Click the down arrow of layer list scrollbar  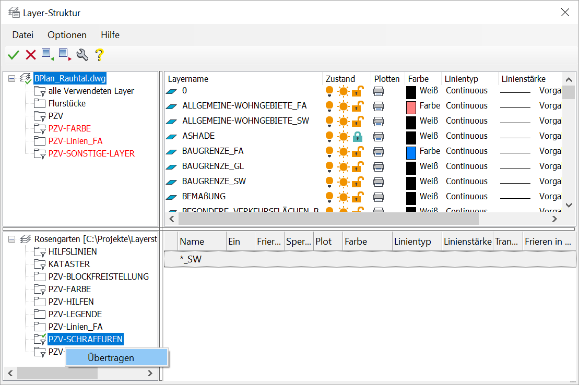point(569,206)
